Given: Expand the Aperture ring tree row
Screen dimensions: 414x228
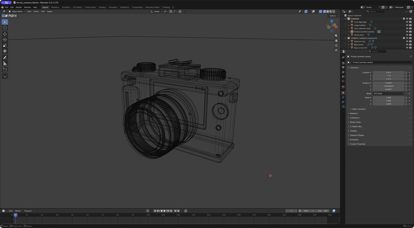Looking at the screenshot, I should click(349, 41).
